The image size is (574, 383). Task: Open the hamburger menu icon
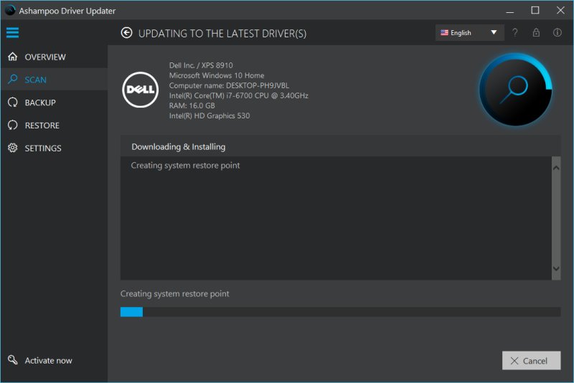click(12, 32)
